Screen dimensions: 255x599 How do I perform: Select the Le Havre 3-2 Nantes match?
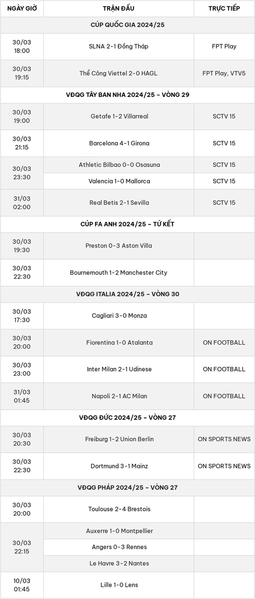119,563
